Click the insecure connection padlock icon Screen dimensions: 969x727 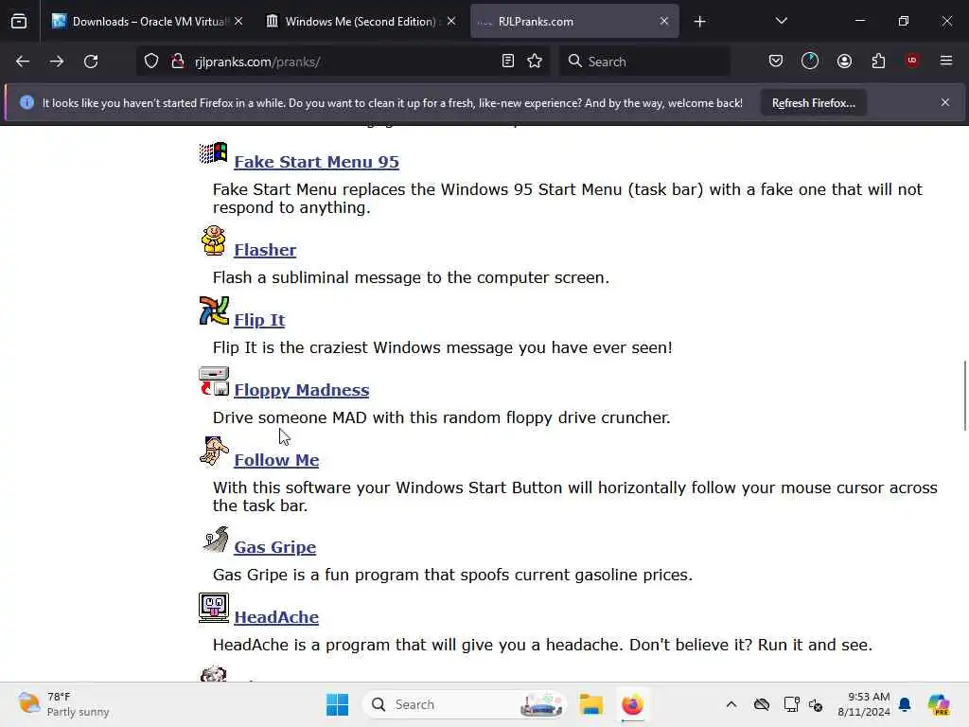click(x=177, y=62)
